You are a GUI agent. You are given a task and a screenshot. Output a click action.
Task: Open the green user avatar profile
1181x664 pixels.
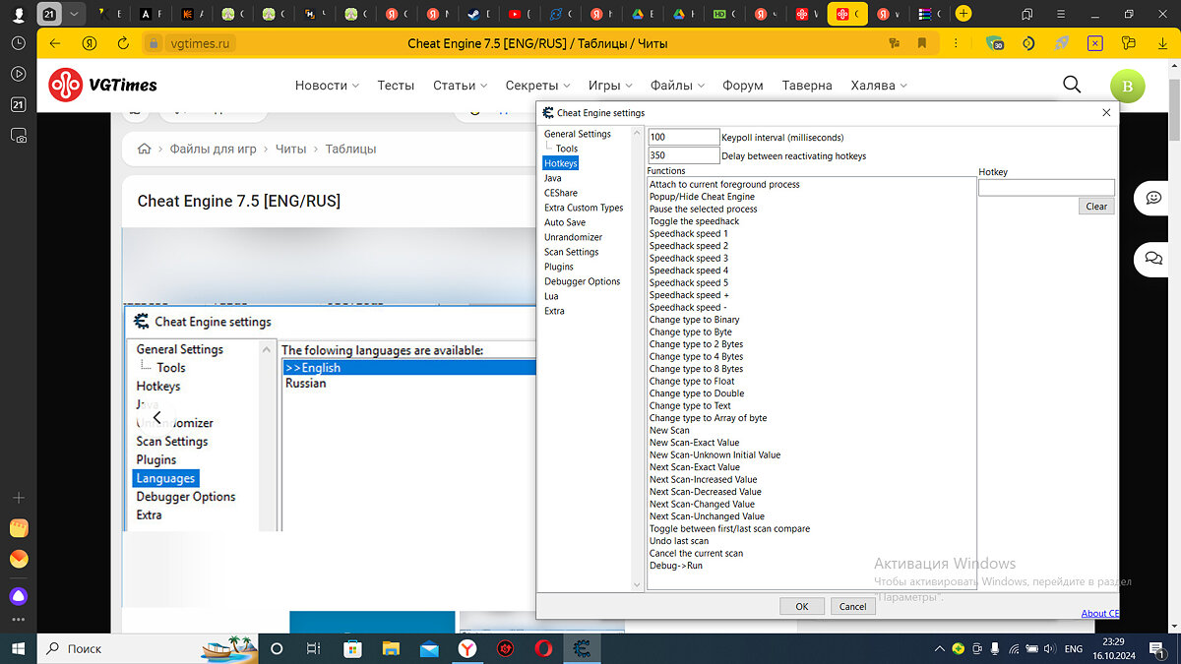(x=1127, y=87)
